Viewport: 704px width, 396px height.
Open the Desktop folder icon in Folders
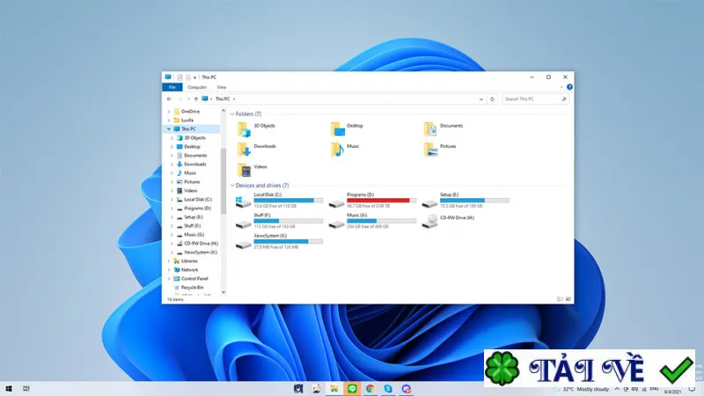coord(337,129)
